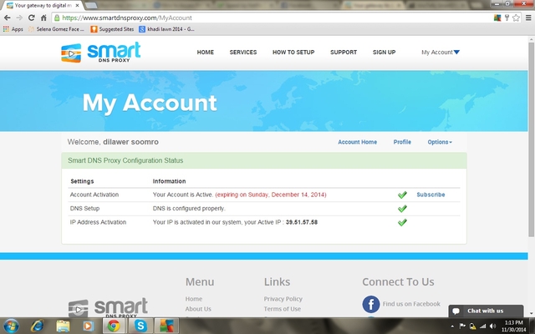This screenshot has height=334, width=535.
Task: Click the Smart DNS Proxy Configuration Status header
Action: [x=264, y=160]
